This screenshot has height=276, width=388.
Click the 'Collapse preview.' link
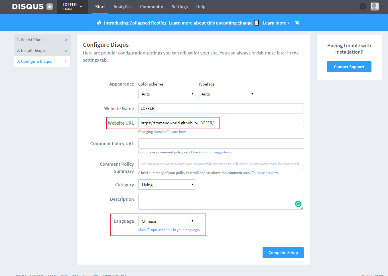tap(265, 173)
